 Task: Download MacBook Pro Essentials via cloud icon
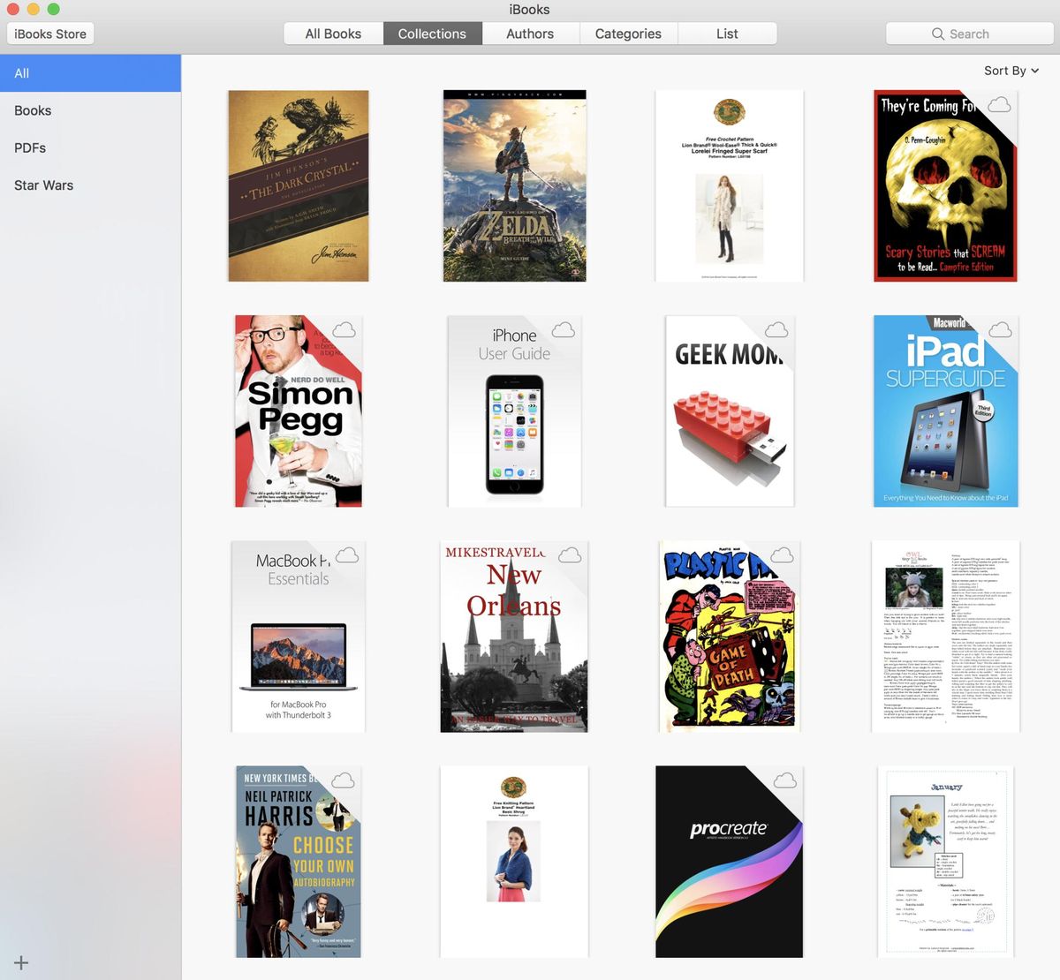pyautogui.click(x=347, y=554)
